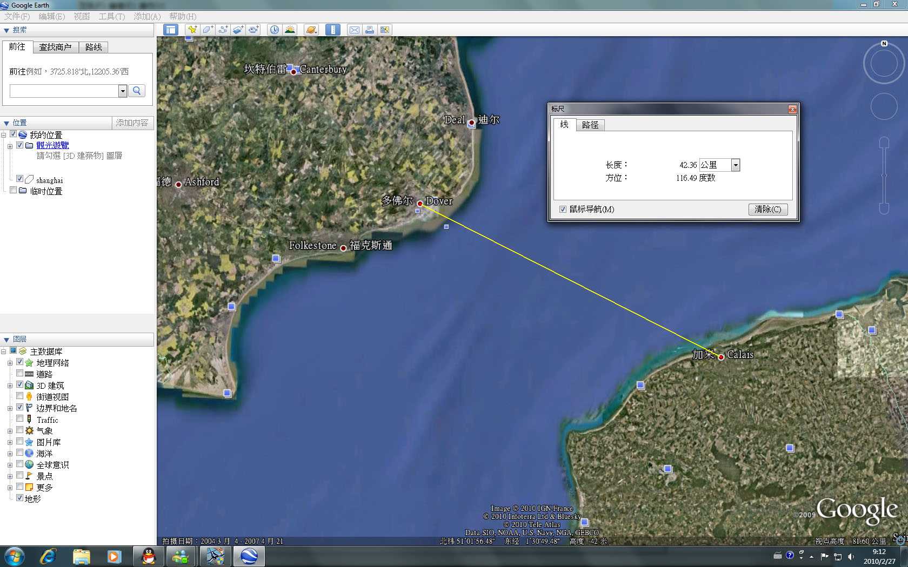
Task: Open the 工具(T) menu
Action: tap(112, 16)
